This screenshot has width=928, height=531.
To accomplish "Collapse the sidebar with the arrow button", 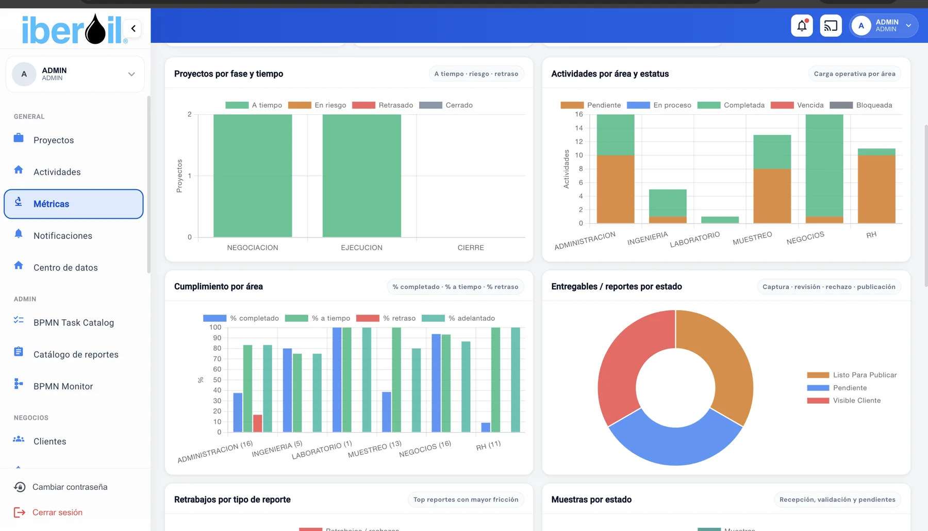I will (x=133, y=28).
